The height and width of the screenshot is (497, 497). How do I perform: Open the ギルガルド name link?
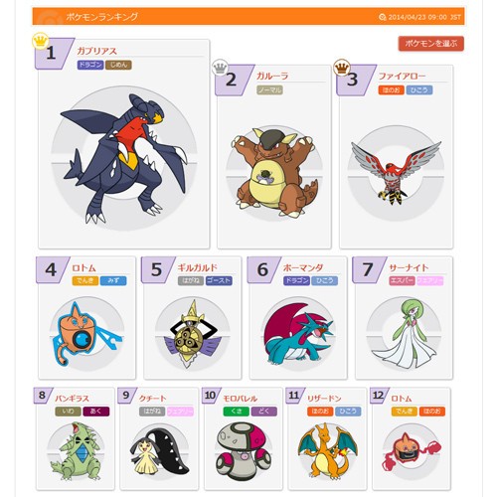tap(197, 267)
